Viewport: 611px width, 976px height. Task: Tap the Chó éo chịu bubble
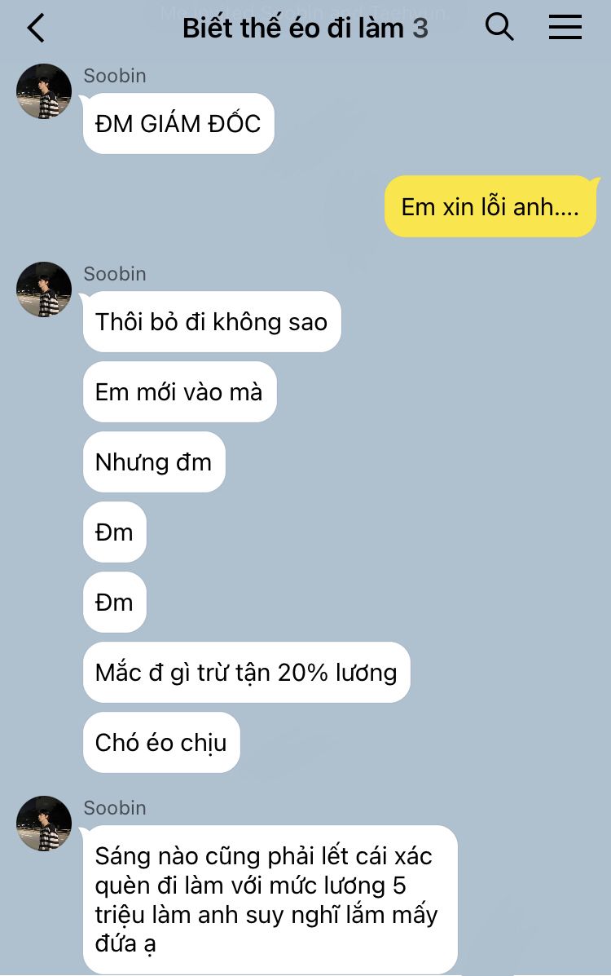coord(161,743)
